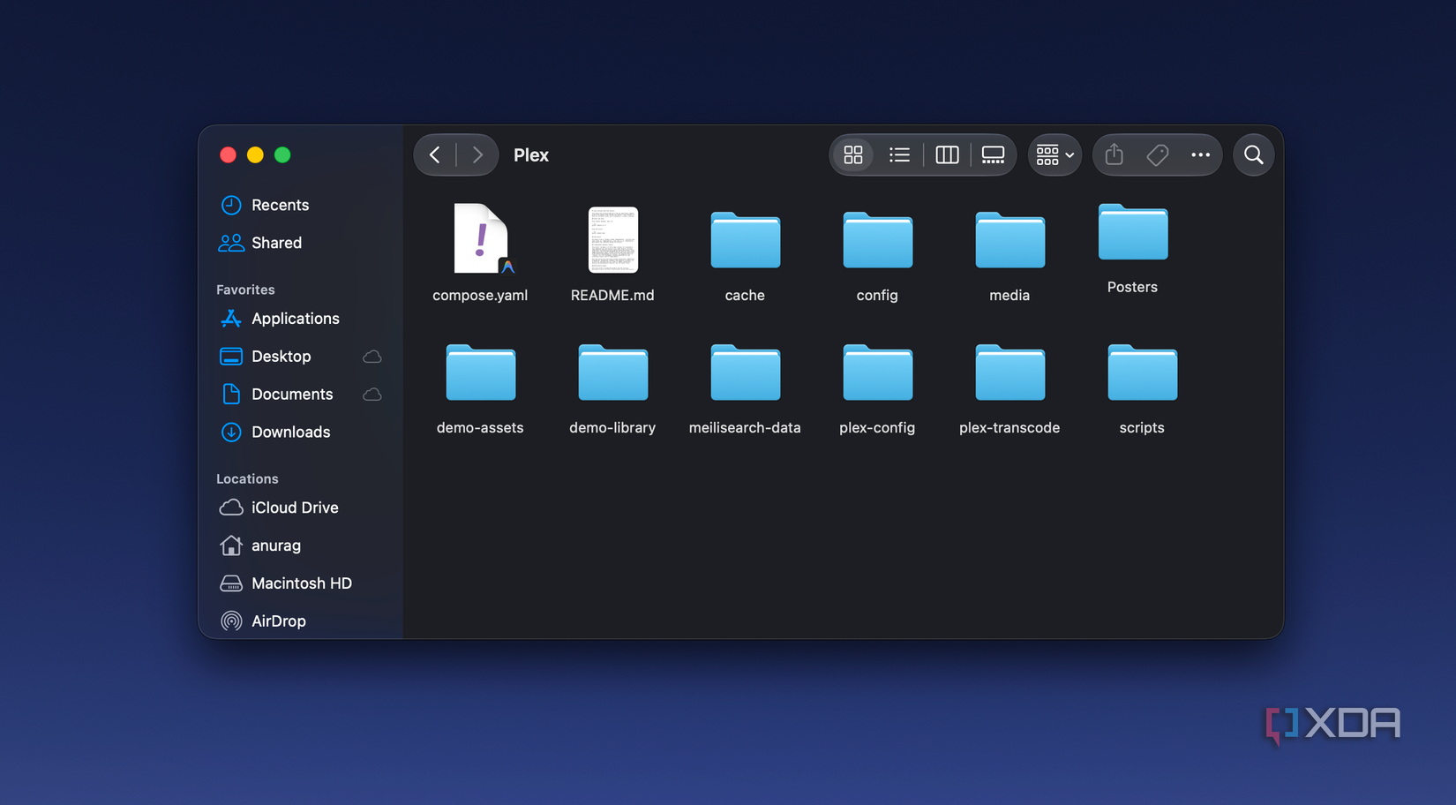This screenshot has width=1456, height=805.
Task: Click the Posters name label
Action: click(x=1132, y=287)
